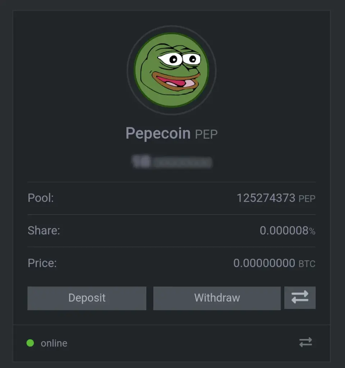Click the PEP unit in Pool row
This screenshot has height=368, width=345.
point(307,199)
